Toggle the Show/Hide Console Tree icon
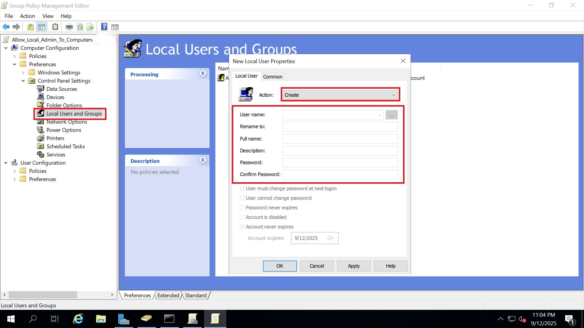This screenshot has height=328, width=584. click(x=42, y=27)
